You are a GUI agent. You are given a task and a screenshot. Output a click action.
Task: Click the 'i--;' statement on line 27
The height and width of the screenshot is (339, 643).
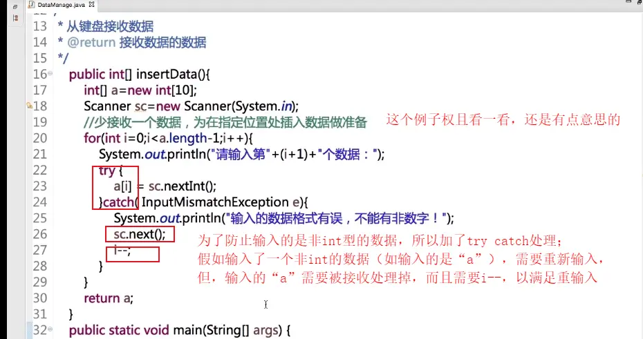pos(122,250)
